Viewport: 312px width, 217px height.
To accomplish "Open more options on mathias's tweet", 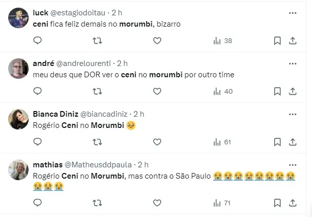I will click(x=293, y=164).
